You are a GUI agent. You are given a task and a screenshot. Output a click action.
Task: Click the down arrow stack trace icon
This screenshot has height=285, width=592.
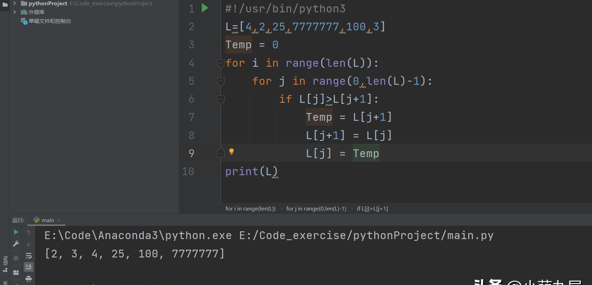(29, 244)
